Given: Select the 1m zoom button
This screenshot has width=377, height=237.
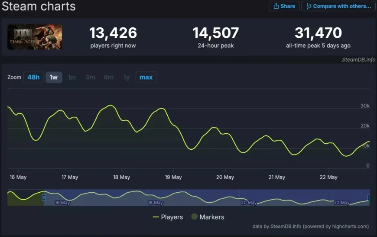Looking at the screenshot, I should pyautogui.click(x=72, y=77).
